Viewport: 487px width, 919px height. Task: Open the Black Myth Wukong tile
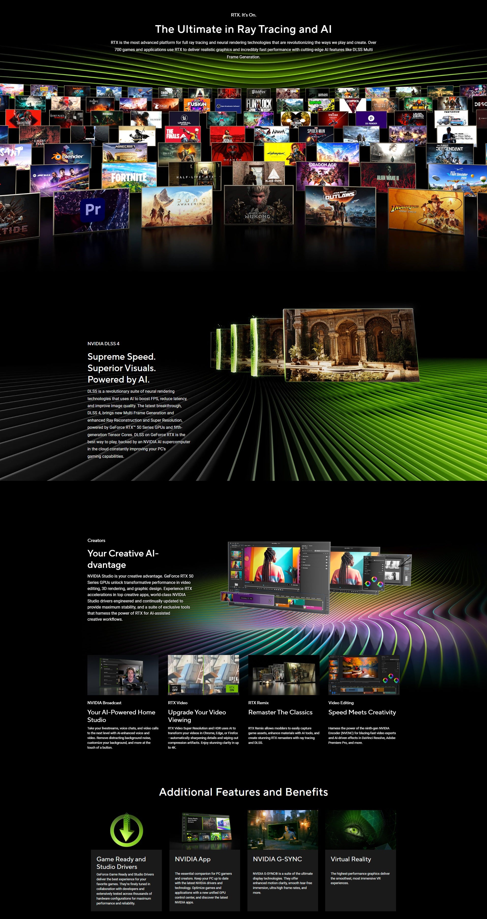tap(258, 204)
